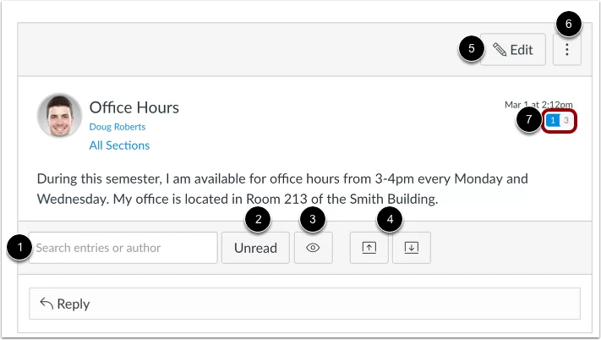Click the curved reply arrow icon
The width and height of the screenshot is (601, 340).
[46, 304]
